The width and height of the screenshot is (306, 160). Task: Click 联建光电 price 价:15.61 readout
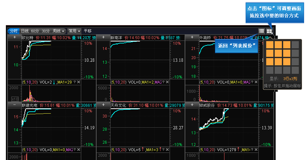click(x=47, y=105)
